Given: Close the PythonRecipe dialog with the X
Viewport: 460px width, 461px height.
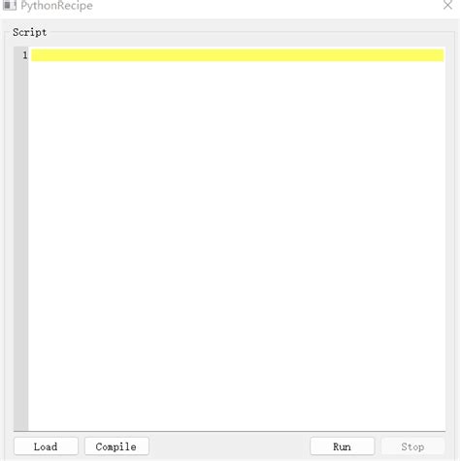Looking at the screenshot, I should point(447,5).
